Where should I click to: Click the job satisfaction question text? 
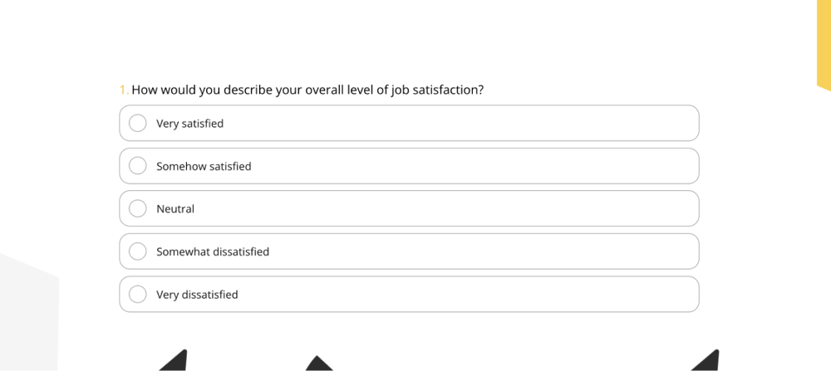[307, 90]
